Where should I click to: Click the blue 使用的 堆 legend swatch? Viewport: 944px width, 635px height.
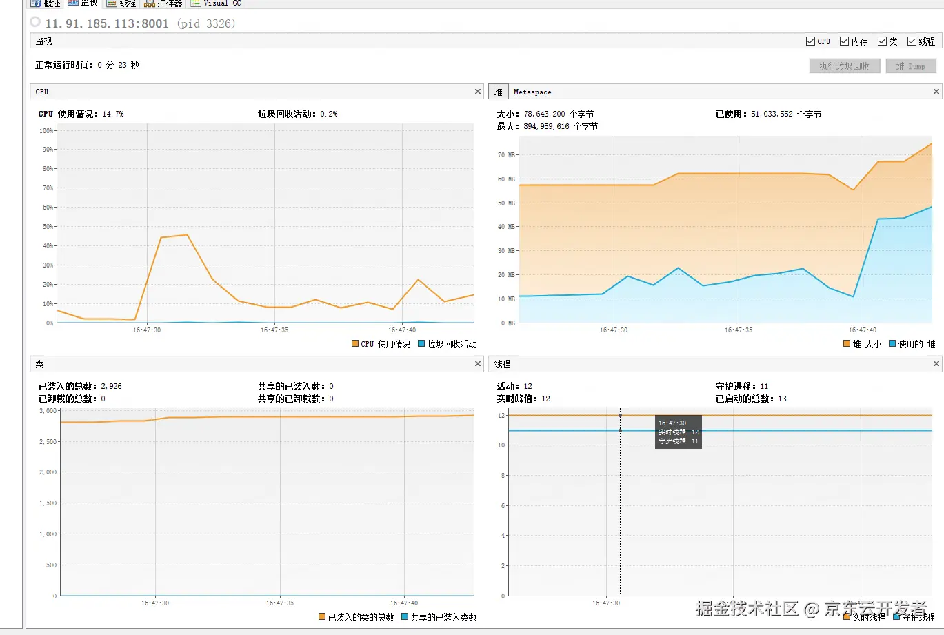click(x=892, y=343)
